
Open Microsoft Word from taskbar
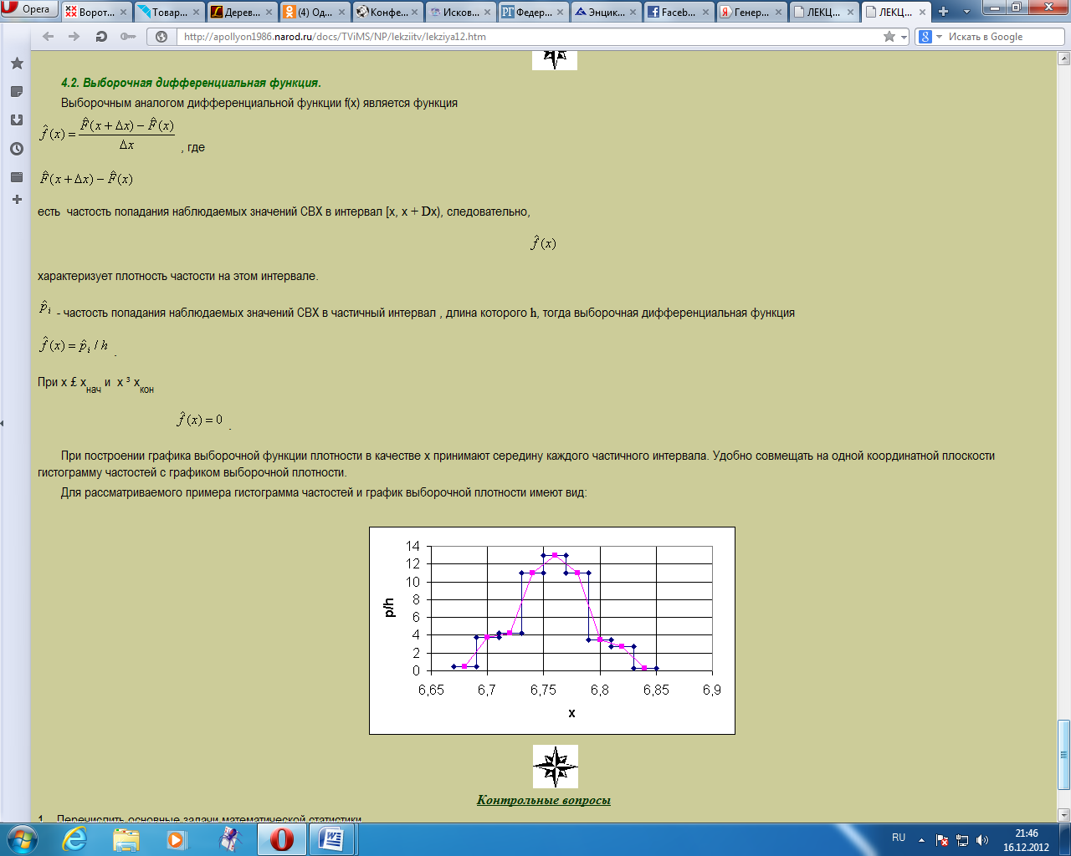tap(333, 838)
